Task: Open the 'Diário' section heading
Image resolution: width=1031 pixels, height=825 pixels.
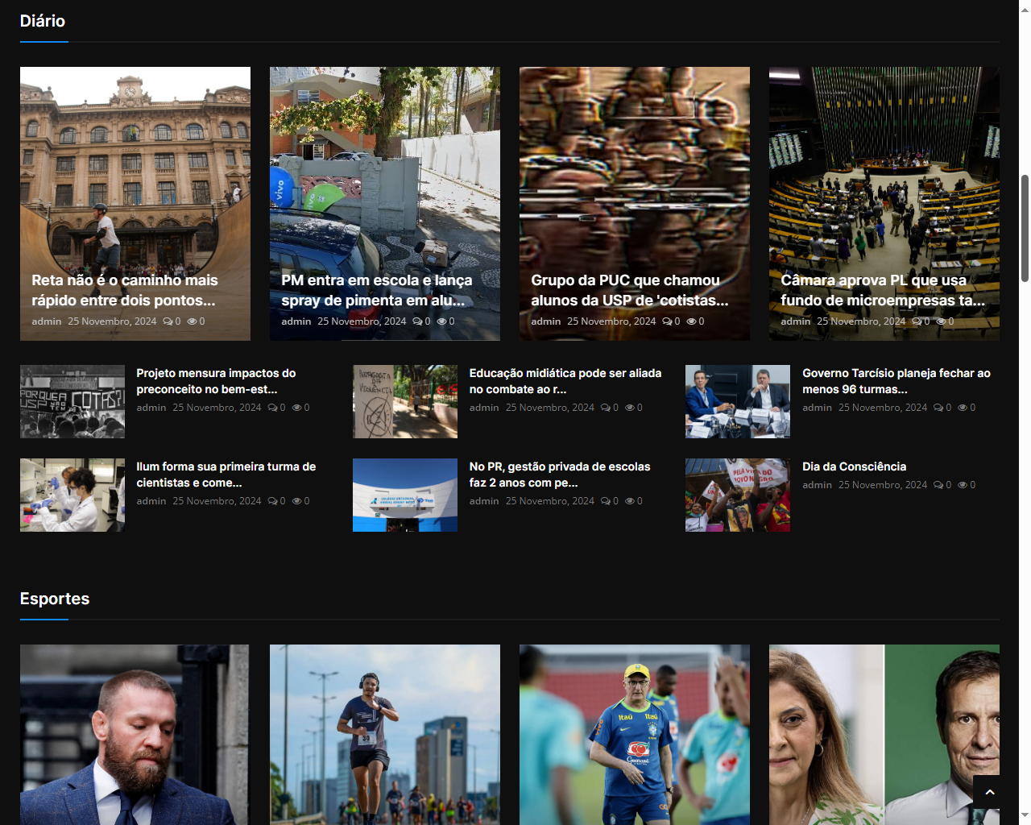Action: point(43,21)
